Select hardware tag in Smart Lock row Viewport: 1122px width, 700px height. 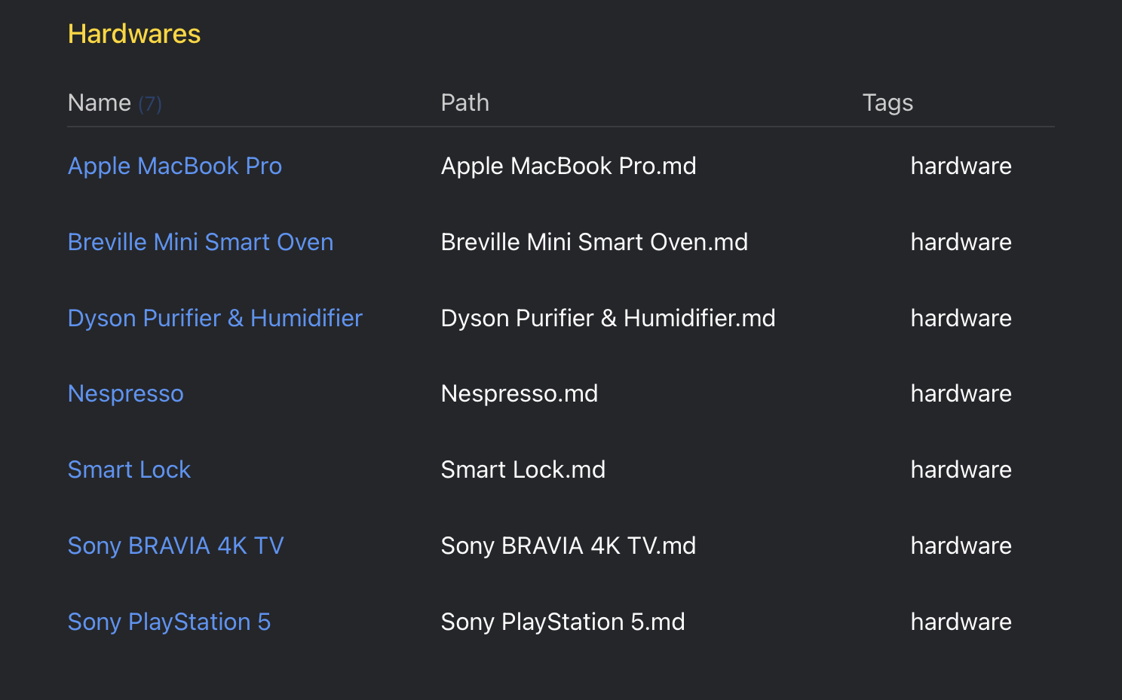coord(961,469)
